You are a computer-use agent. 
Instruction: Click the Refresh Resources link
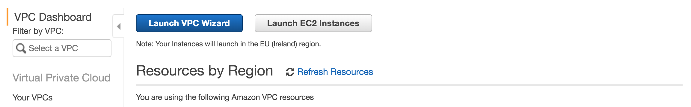pos(335,72)
